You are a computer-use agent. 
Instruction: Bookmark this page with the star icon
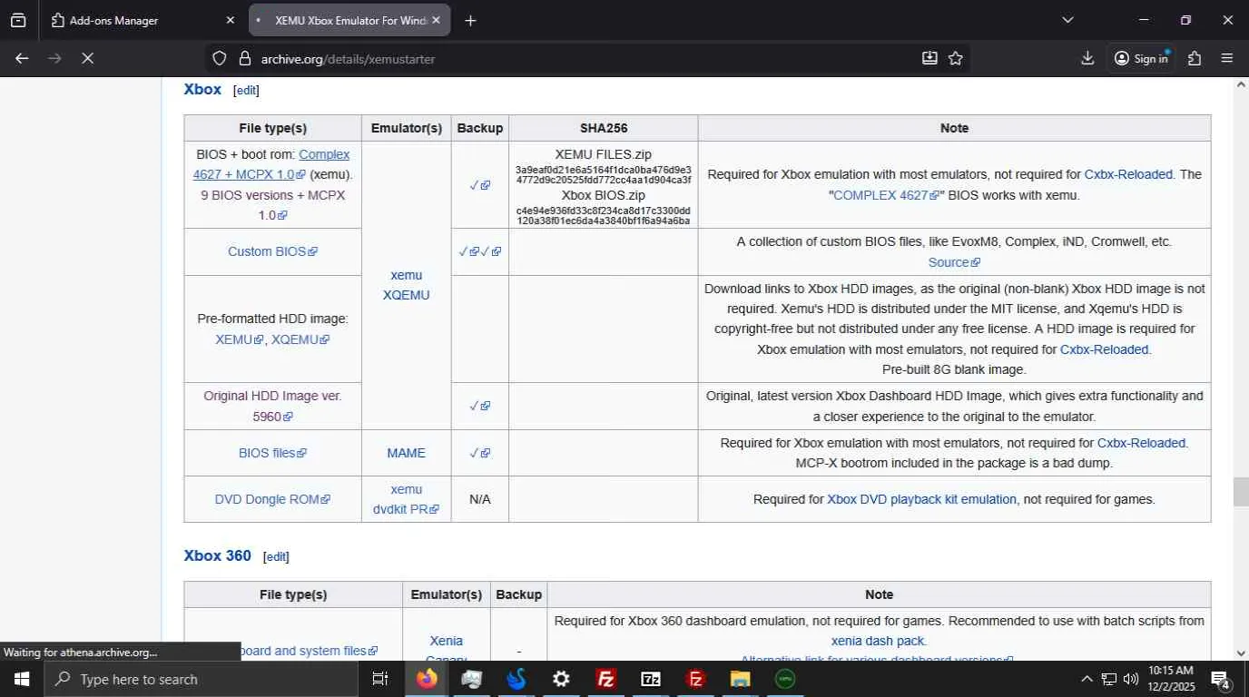(x=956, y=58)
